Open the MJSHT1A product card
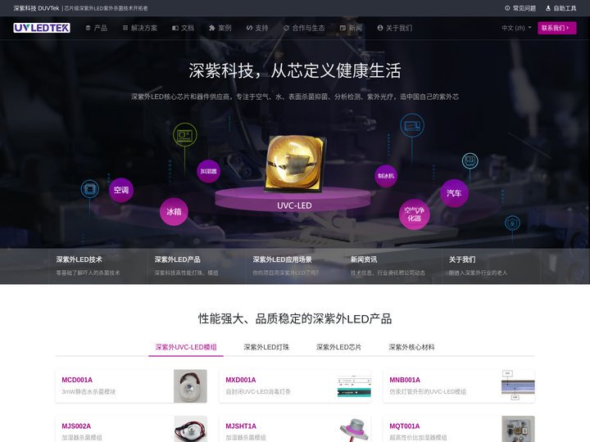 (295, 431)
